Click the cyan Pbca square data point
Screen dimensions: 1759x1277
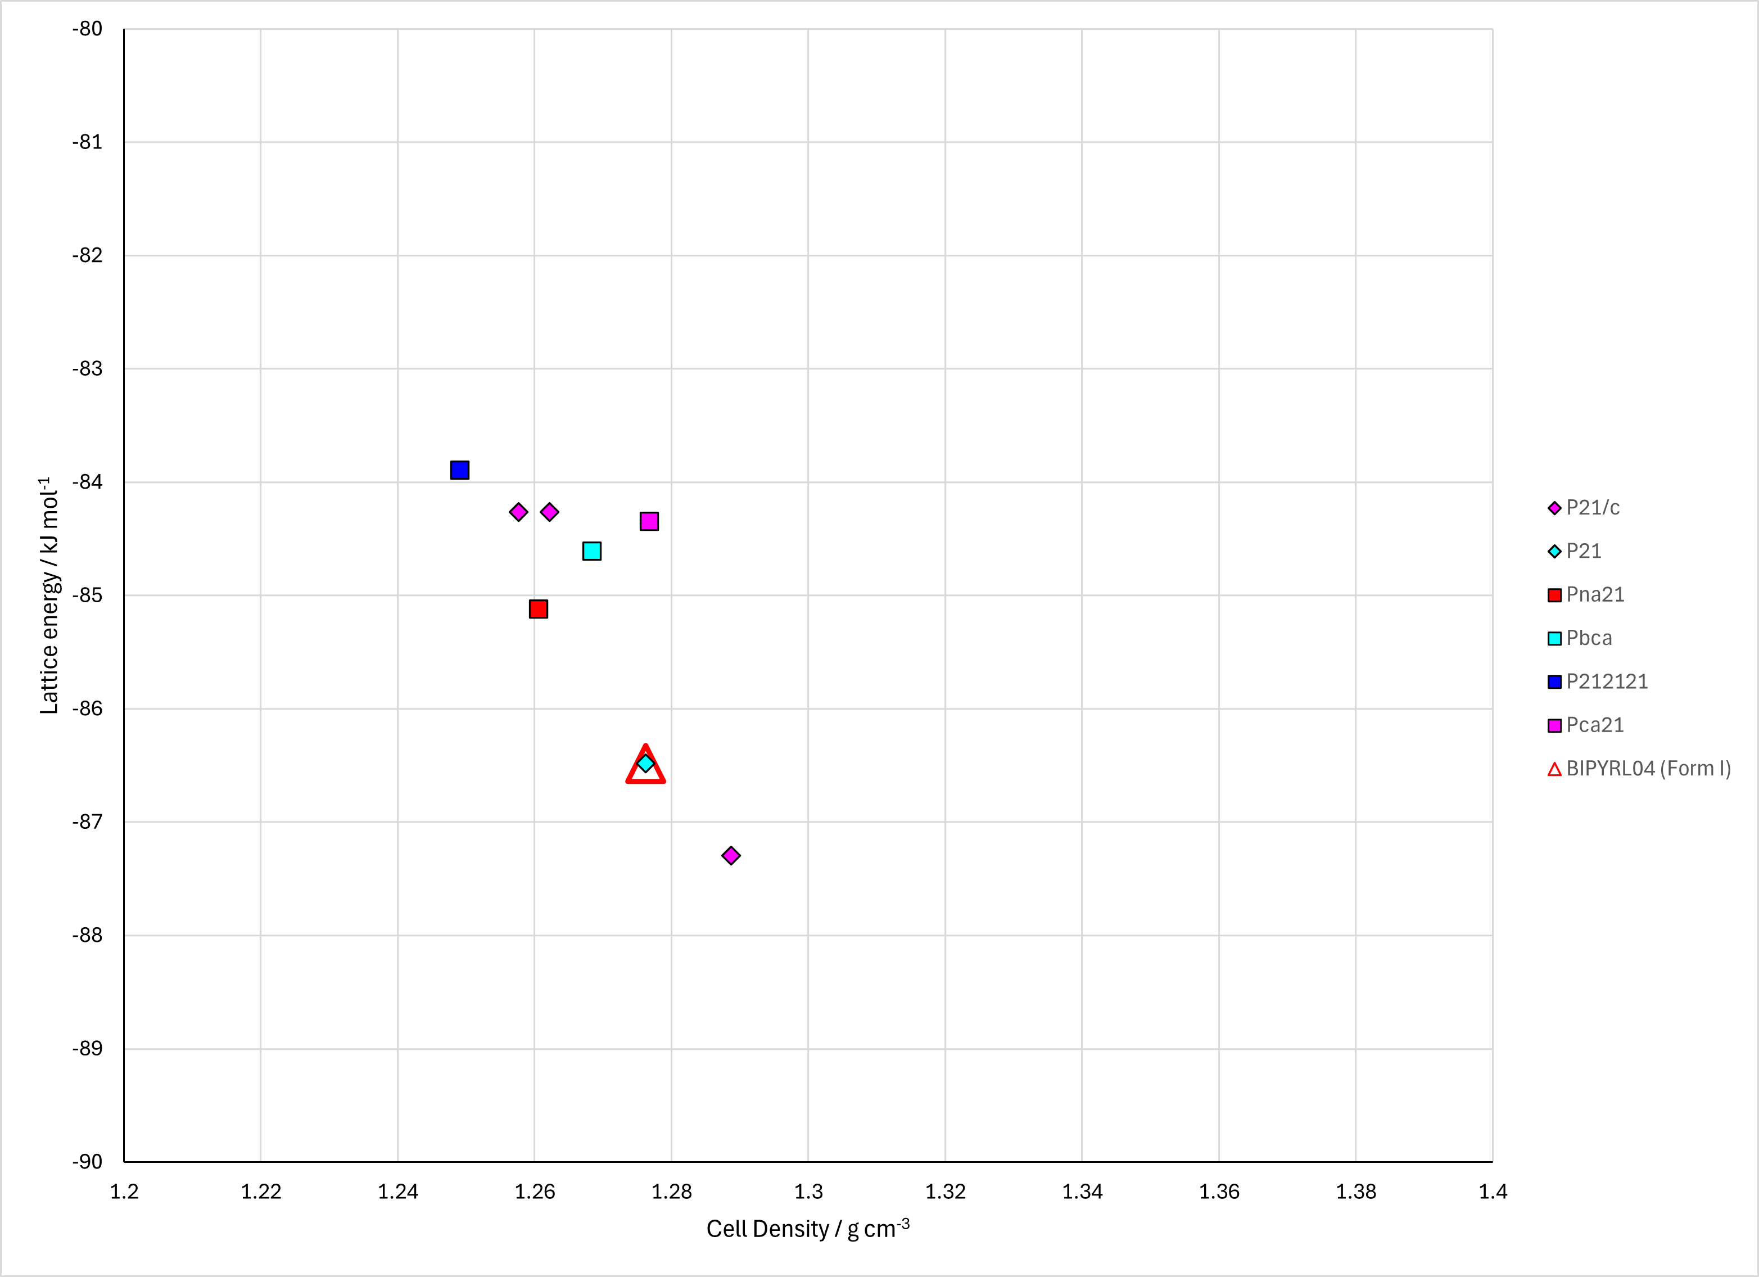pyautogui.click(x=592, y=552)
